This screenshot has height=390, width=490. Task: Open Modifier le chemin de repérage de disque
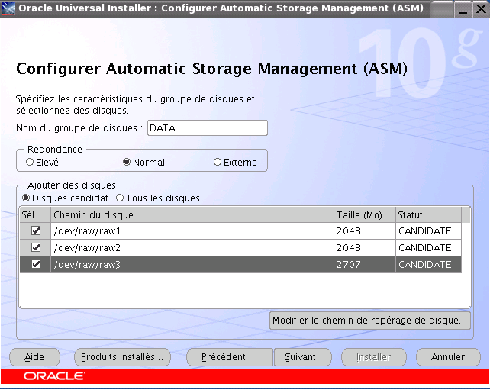pyautogui.click(x=370, y=321)
